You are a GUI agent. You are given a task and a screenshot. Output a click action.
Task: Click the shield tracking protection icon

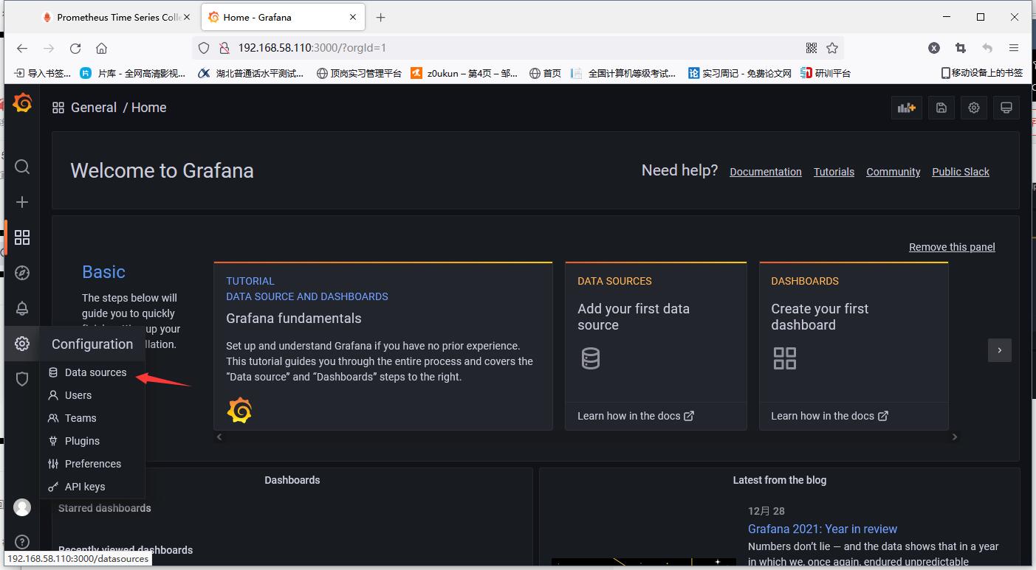pos(204,48)
